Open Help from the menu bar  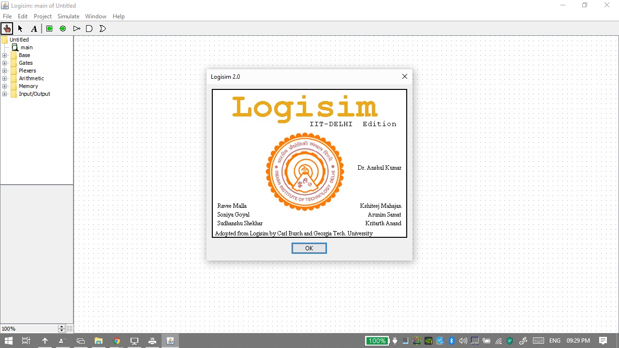pos(118,16)
